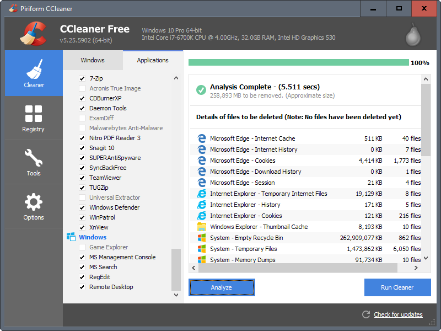Click IE icon beside Internet Explorer History
441x331 pixels.
(x=201, y=205)
